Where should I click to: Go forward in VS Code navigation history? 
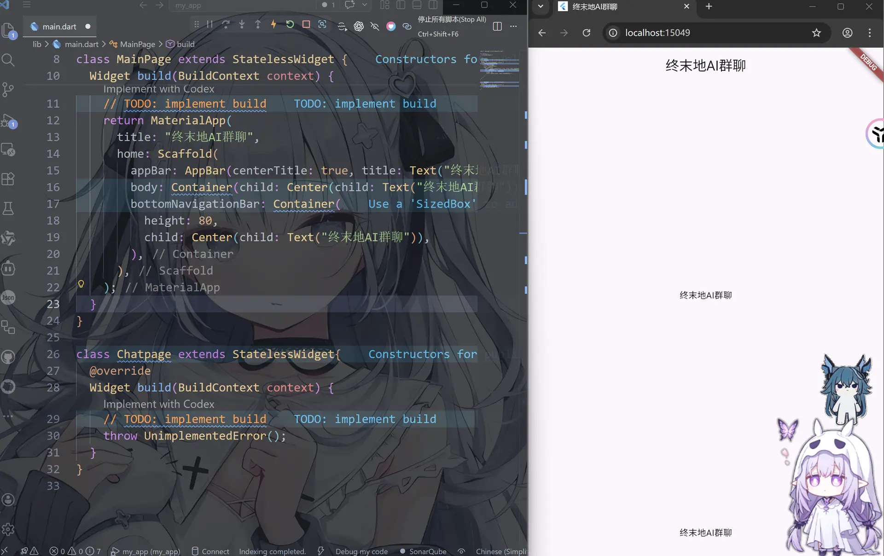coord(159,5)
